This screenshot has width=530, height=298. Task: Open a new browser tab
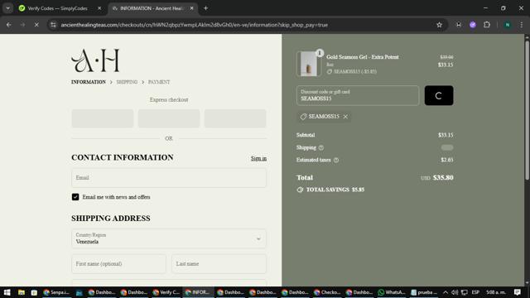click(205, 8)
